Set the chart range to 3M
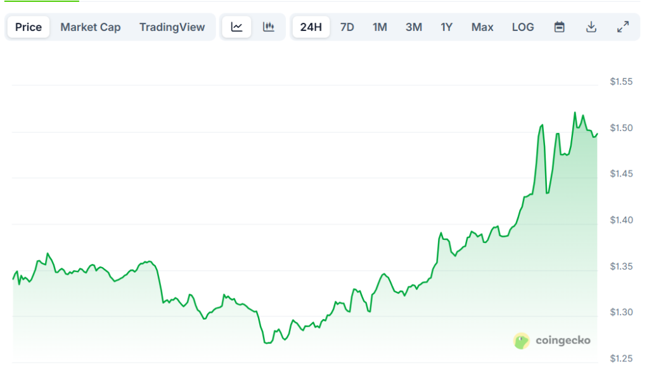The height and width of the screenshot is (374, 649). point(414,27)
